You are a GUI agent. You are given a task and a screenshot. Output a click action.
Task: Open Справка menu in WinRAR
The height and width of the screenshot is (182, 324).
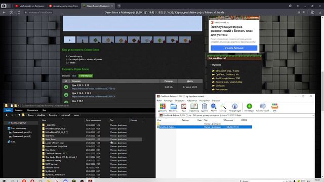[216, 101]
